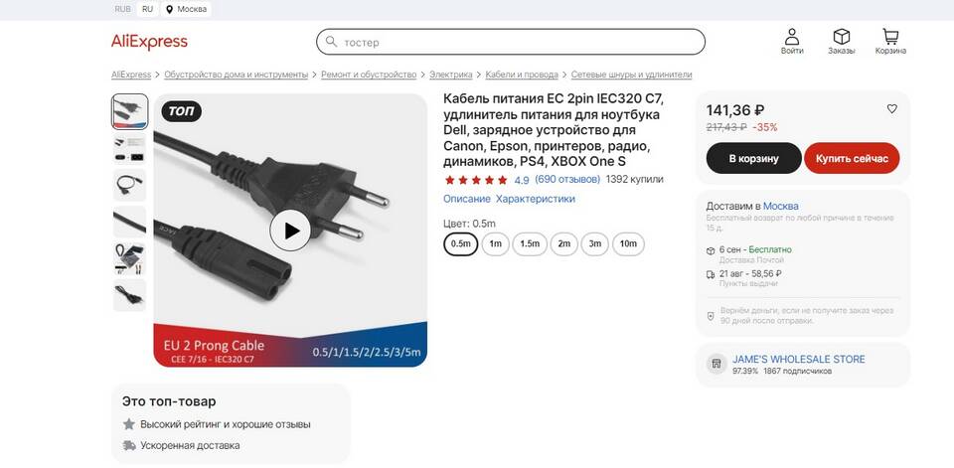Click the Купить сейчас button
954x468 pixels.
click(852, 158)
